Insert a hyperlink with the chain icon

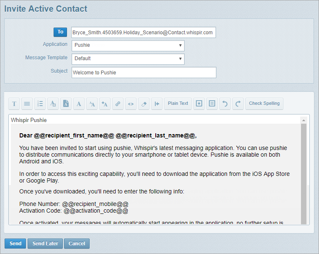point(118,104)
